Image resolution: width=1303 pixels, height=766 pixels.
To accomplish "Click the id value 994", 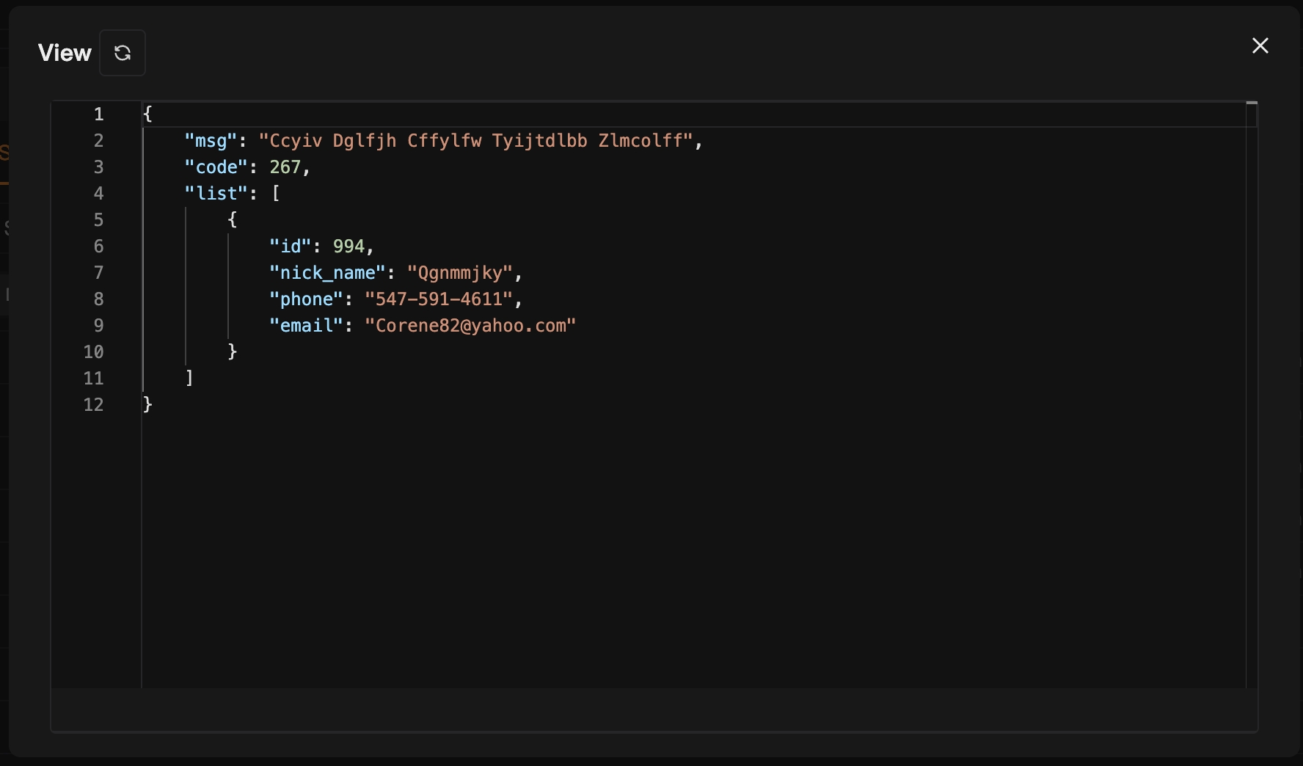I will [x=348, y=247].
